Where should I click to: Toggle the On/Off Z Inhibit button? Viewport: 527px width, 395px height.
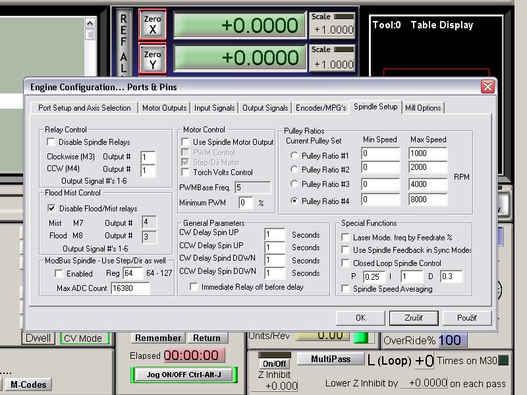[275, 363]
